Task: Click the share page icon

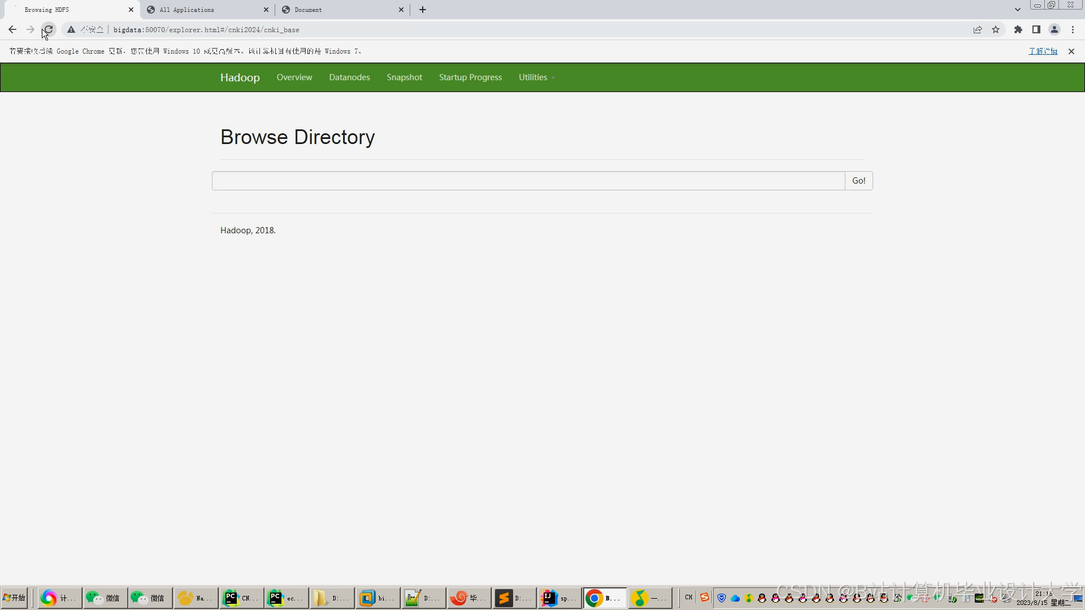Action: 978,29
